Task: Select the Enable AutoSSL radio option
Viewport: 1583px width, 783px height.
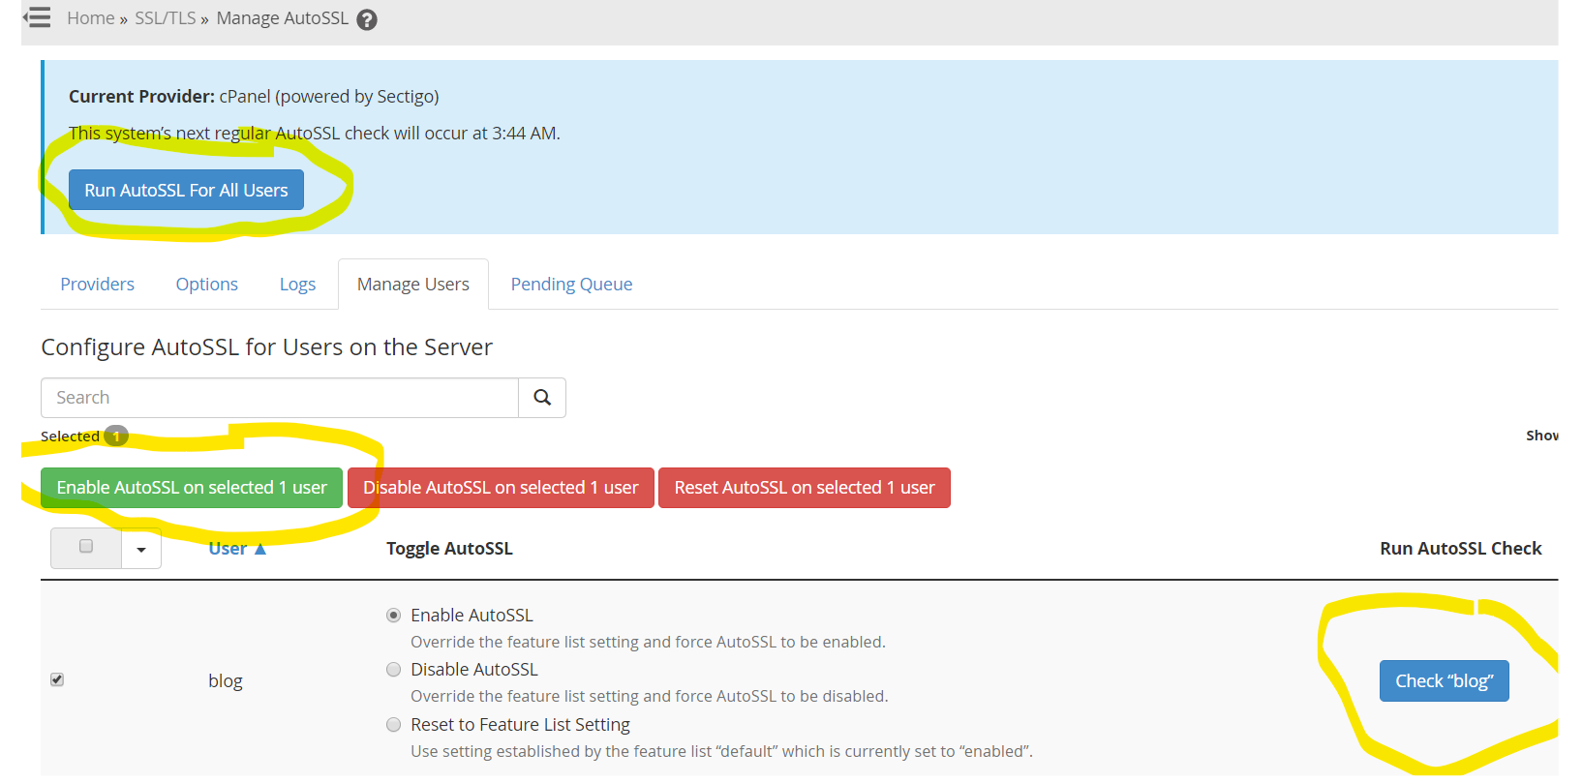Action: point(394,616)
